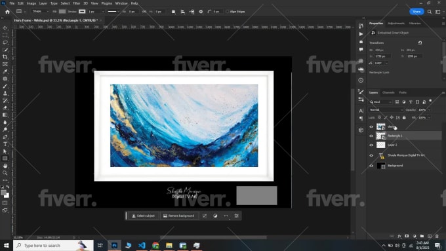Hide the Background layer
Image resolution: width=446 pixels, height=251 pixels.
pos(371,166)
